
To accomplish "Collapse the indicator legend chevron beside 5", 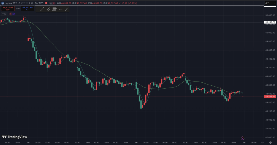I will tap(3, 14).
